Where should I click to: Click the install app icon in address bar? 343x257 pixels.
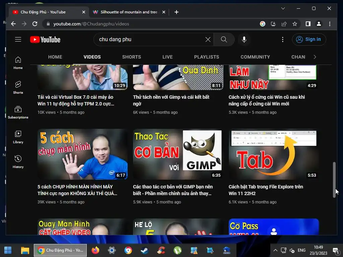(273, 24)
